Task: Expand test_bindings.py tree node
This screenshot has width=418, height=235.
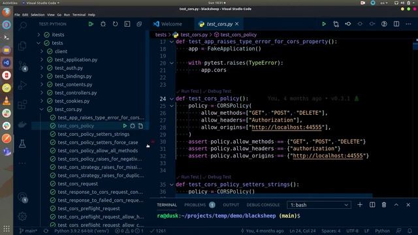Action: pos(42,76)
